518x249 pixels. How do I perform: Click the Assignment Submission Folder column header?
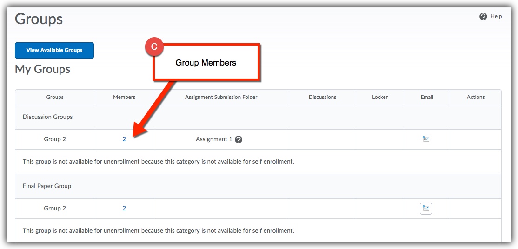tap(221, 98)
